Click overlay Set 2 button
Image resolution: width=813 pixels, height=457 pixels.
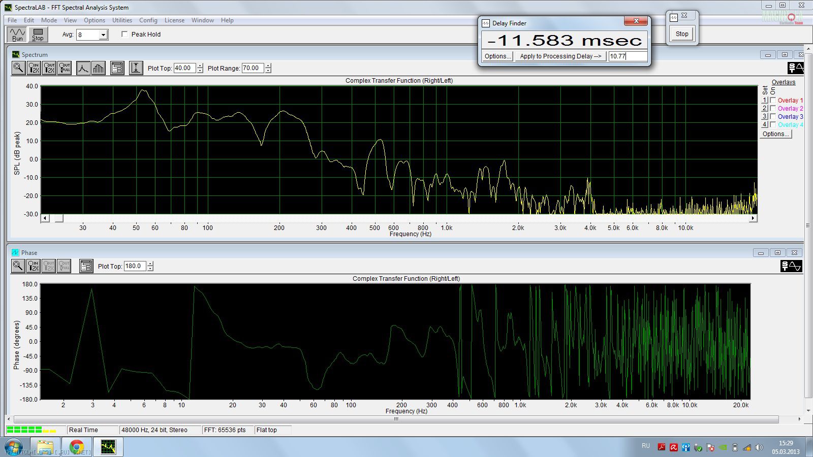(765, 109)
